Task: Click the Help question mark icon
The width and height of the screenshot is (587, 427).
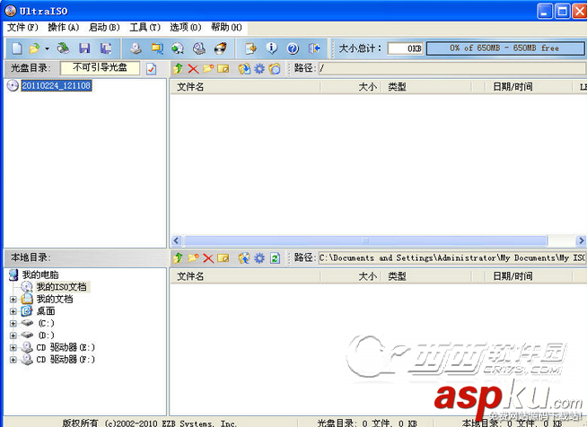Action: [x=293, y=48]
